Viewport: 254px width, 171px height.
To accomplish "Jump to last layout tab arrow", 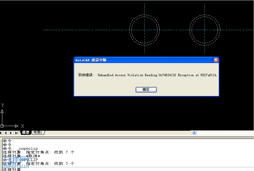I will click(16, 133).
